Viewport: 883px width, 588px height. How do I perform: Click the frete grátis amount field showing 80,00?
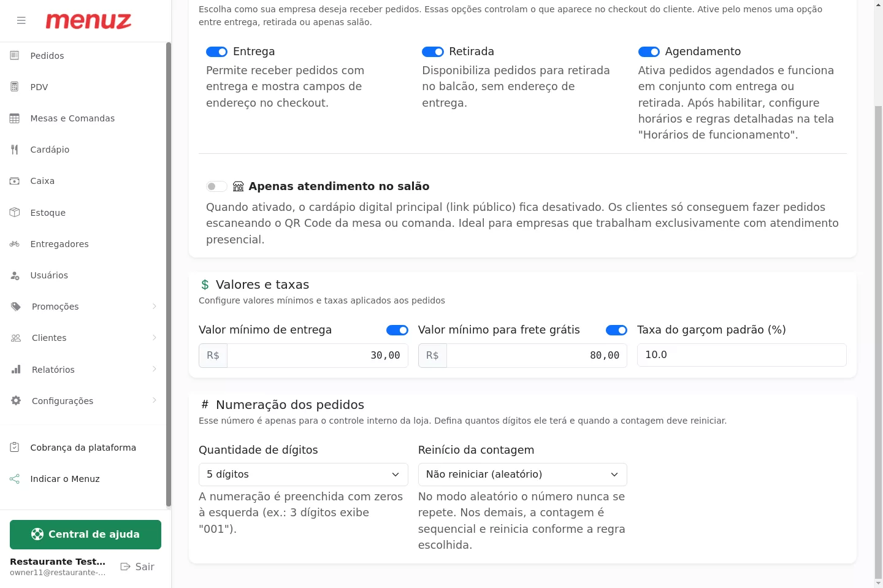pyautogui.click(x=537, y=356)
